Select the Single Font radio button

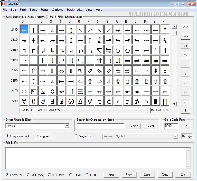[76, 136]
